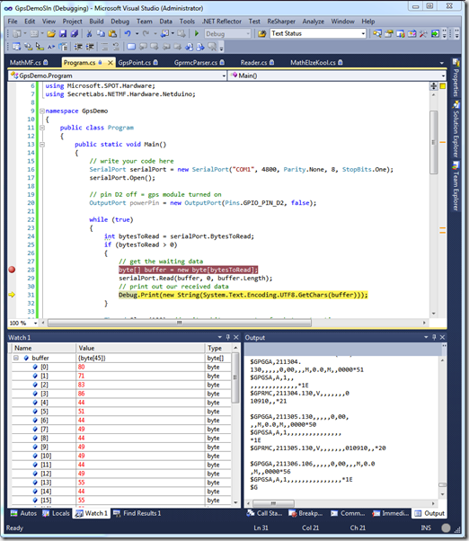This screenshot has height=541, width=469.
Task: Decrease line indent from text editor toolbar
Action: (78, 47)
